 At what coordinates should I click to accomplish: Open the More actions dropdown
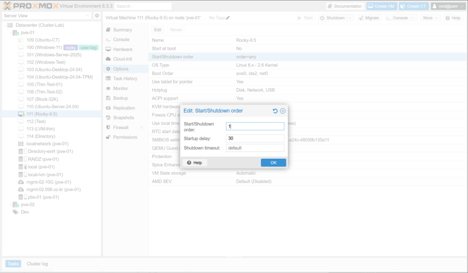(x=430, y=18)
